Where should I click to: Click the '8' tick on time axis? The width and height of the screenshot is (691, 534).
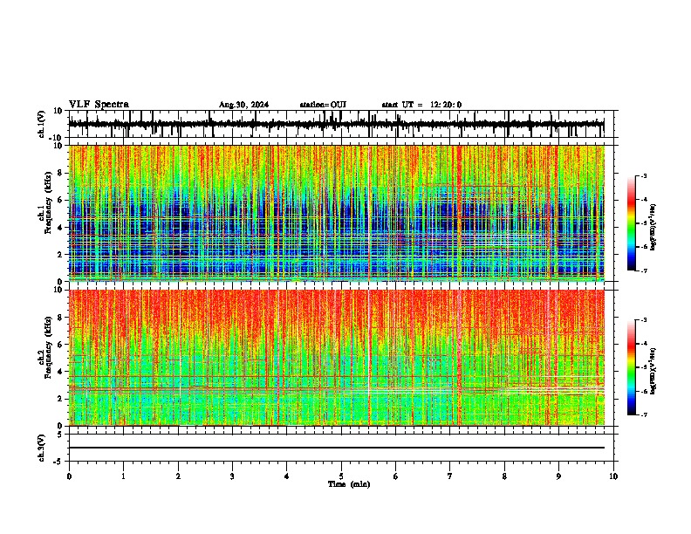coord(504,476)
